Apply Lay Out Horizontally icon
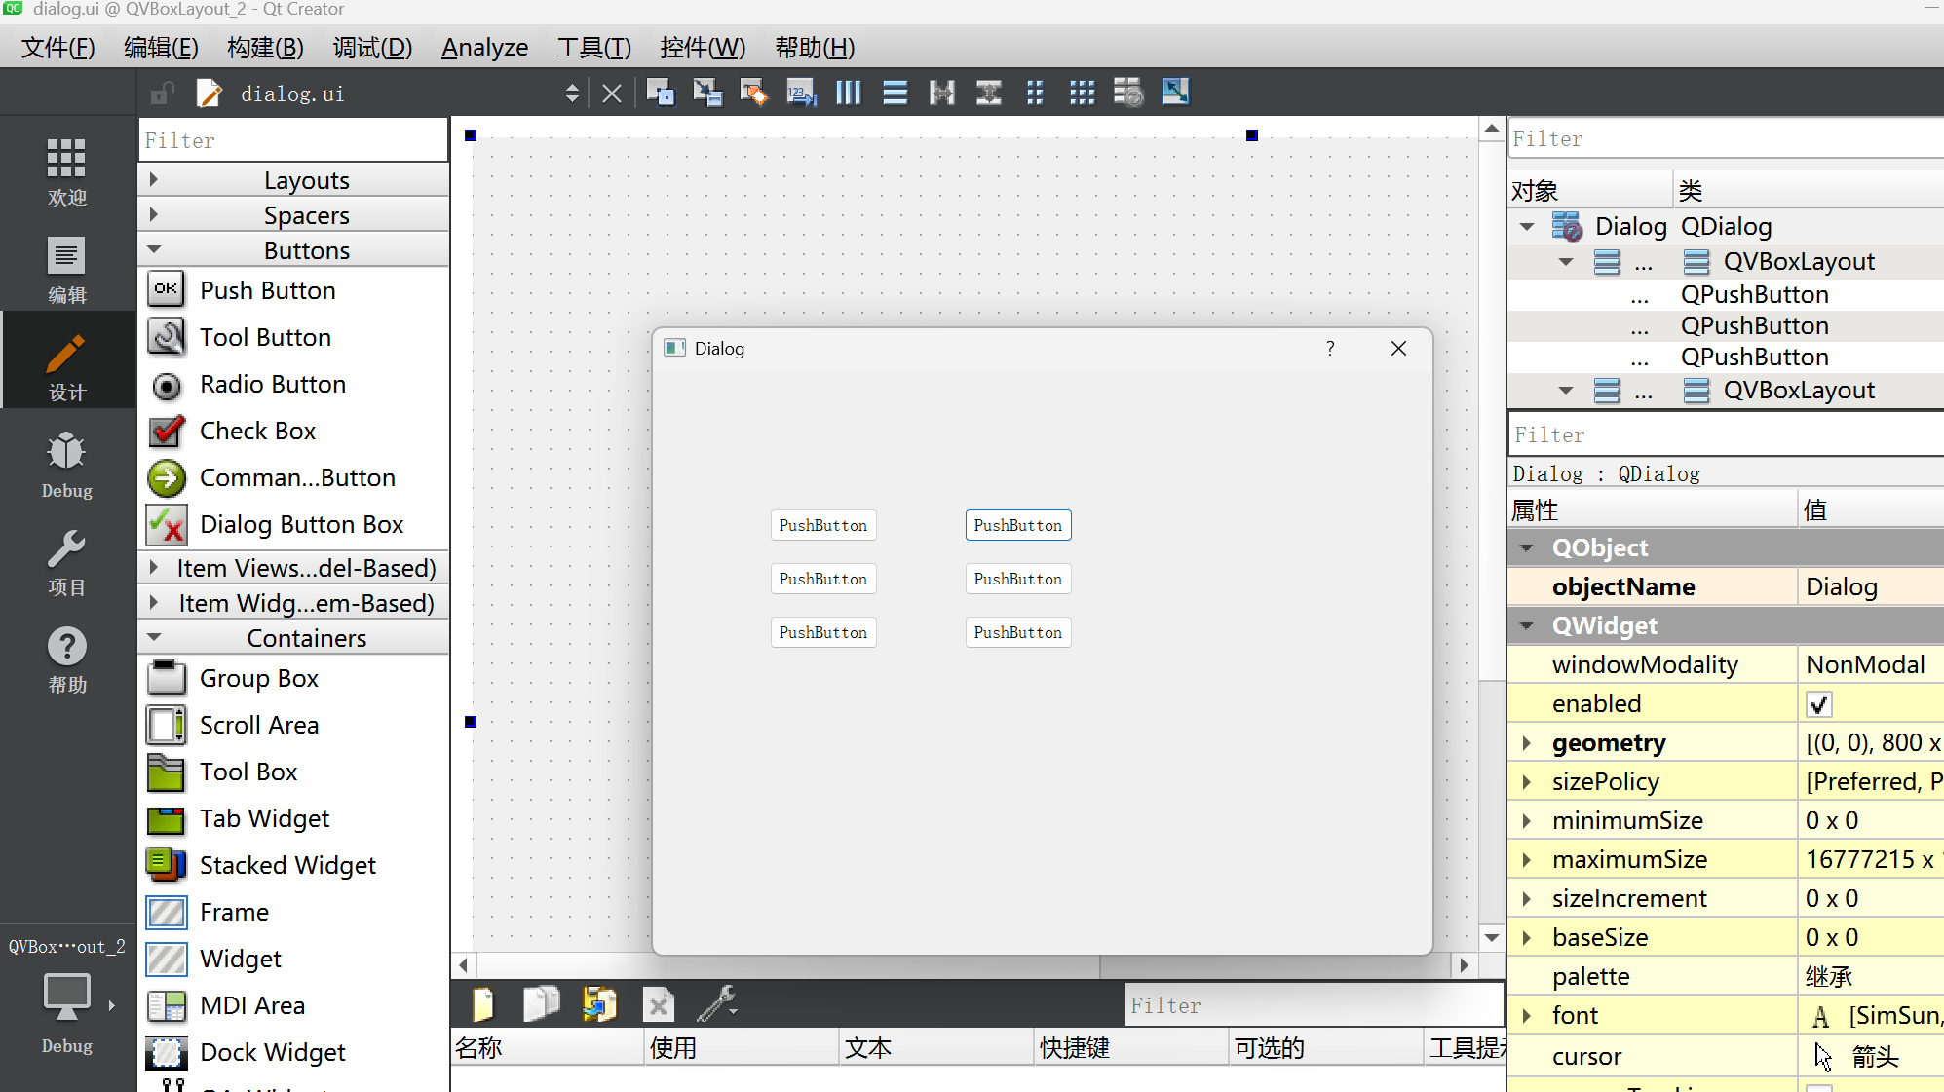Screen dimensions: 1944x1092 tap(848, 93)
